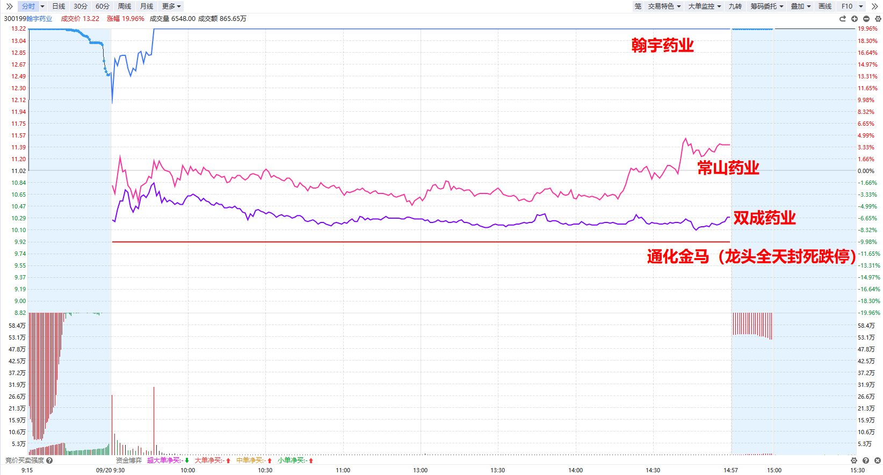Click the 竞价买卖强度 label
This screenshot has width=883, height=475.
pyautogui.click(x=25, y=460)
